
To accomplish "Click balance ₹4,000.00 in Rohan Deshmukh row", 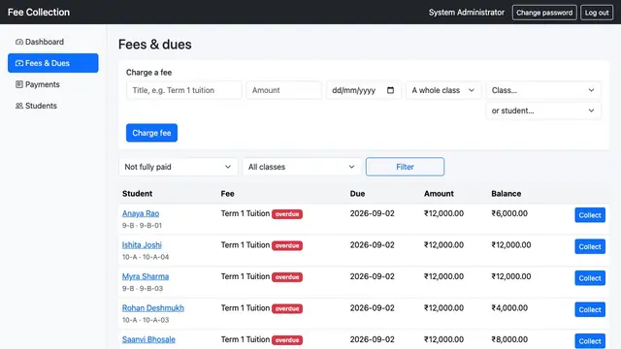I will coord(509,308).
